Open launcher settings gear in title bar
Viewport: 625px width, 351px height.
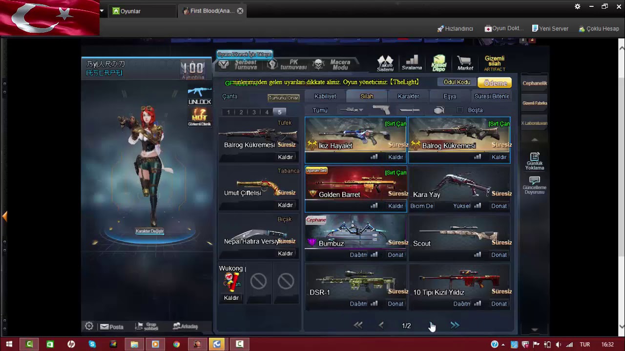pyautogui.click(x=578, y=7)
